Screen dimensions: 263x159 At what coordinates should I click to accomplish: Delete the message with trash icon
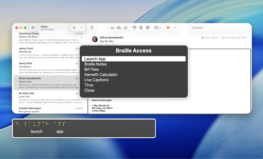pos(141,28)
